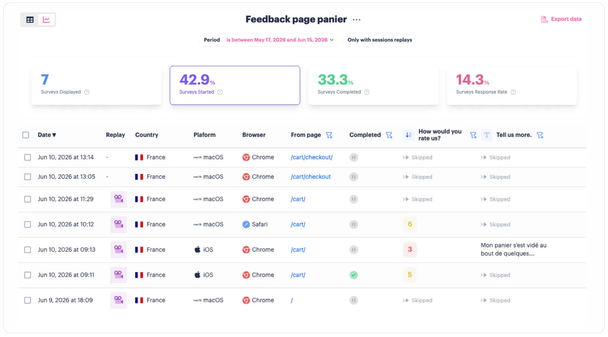Open info tooltip for Surveys Displayed

(x=87, y=92)
